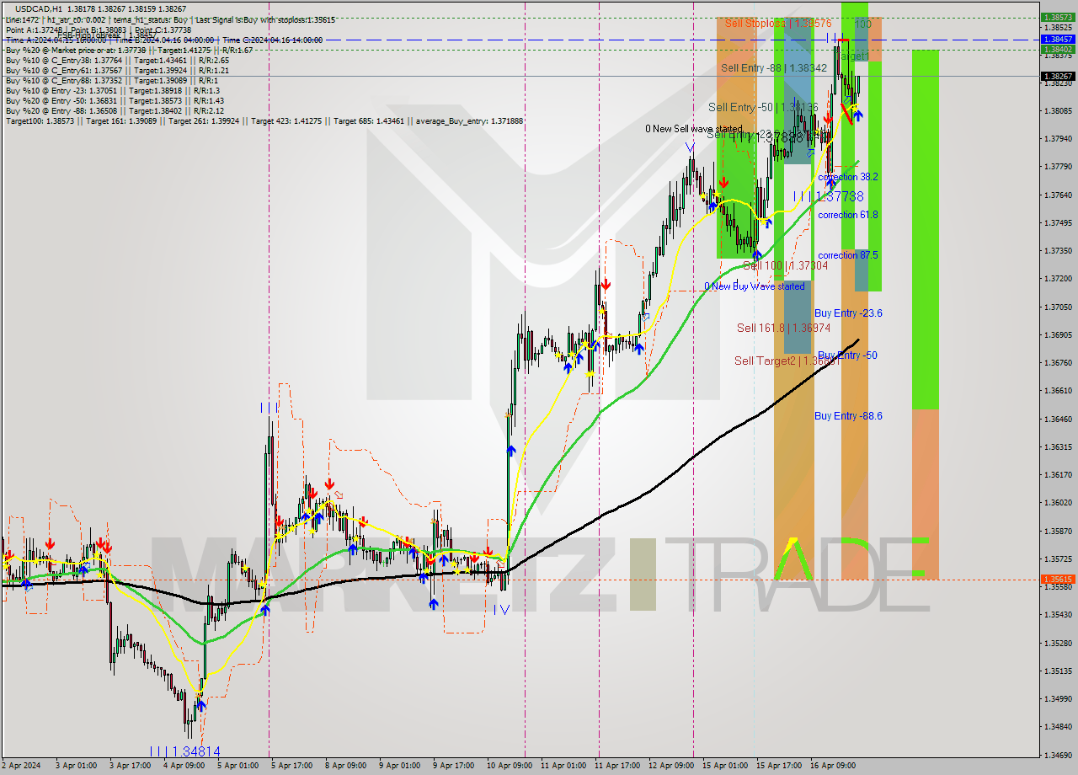Click the 'correction 38.2' level label

[848, 177]
